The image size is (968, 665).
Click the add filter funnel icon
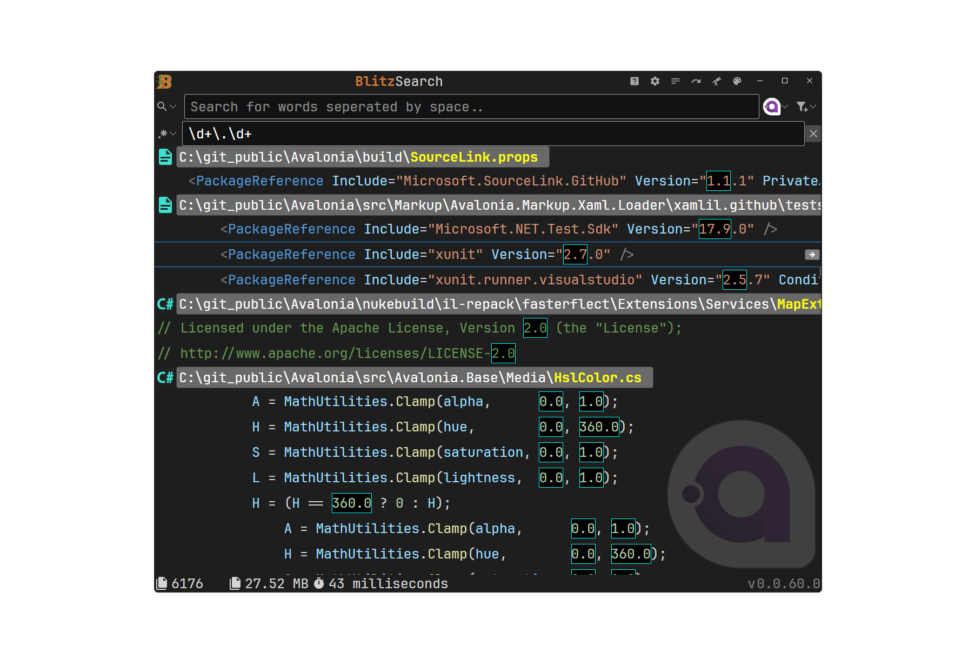[x=802, y=107]
